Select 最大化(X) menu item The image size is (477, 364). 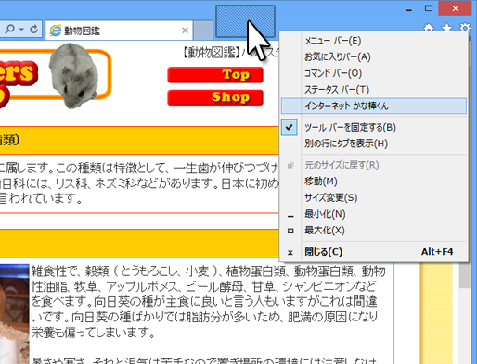(374, 231)
